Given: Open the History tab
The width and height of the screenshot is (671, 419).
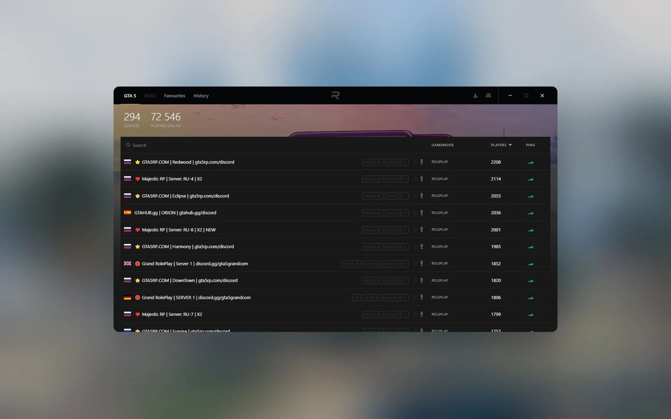Looking at the screenshot, I should [x=201, y=96].
